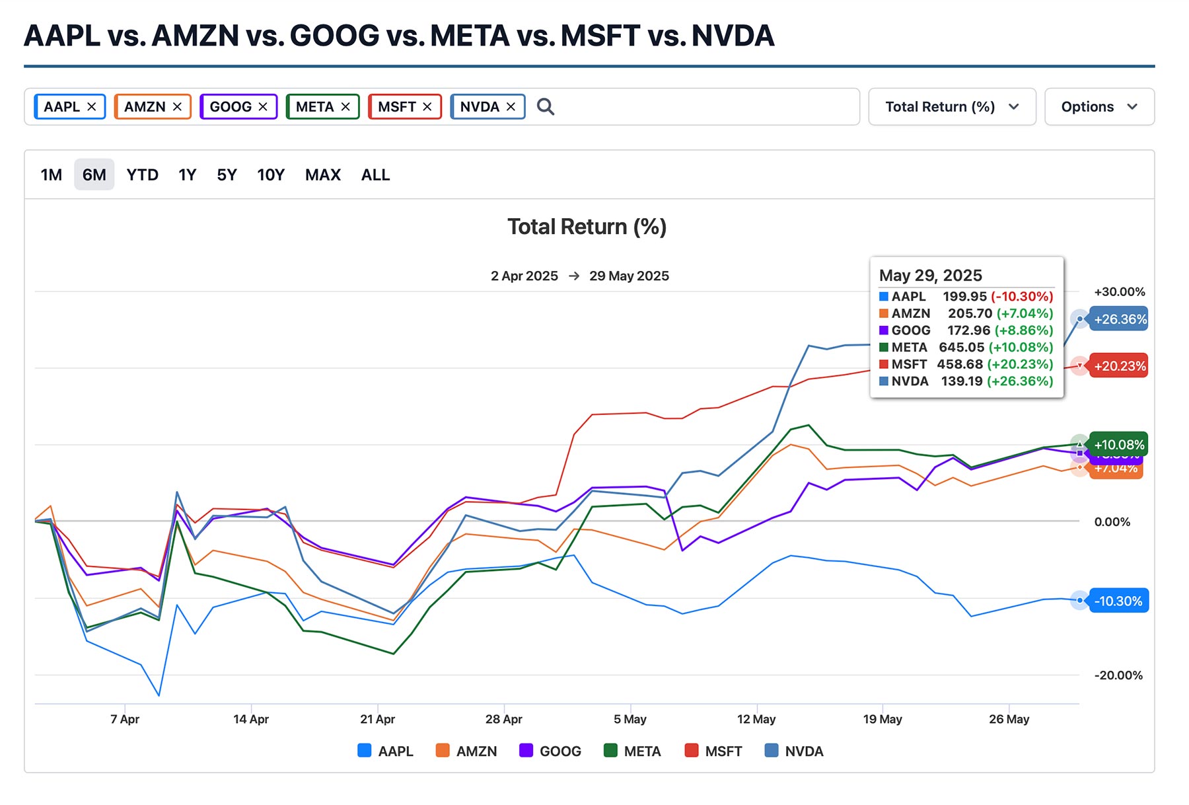Screen dimensions: 1189x805
Task: Remove META from the comparison
Action: pos(345,106)
